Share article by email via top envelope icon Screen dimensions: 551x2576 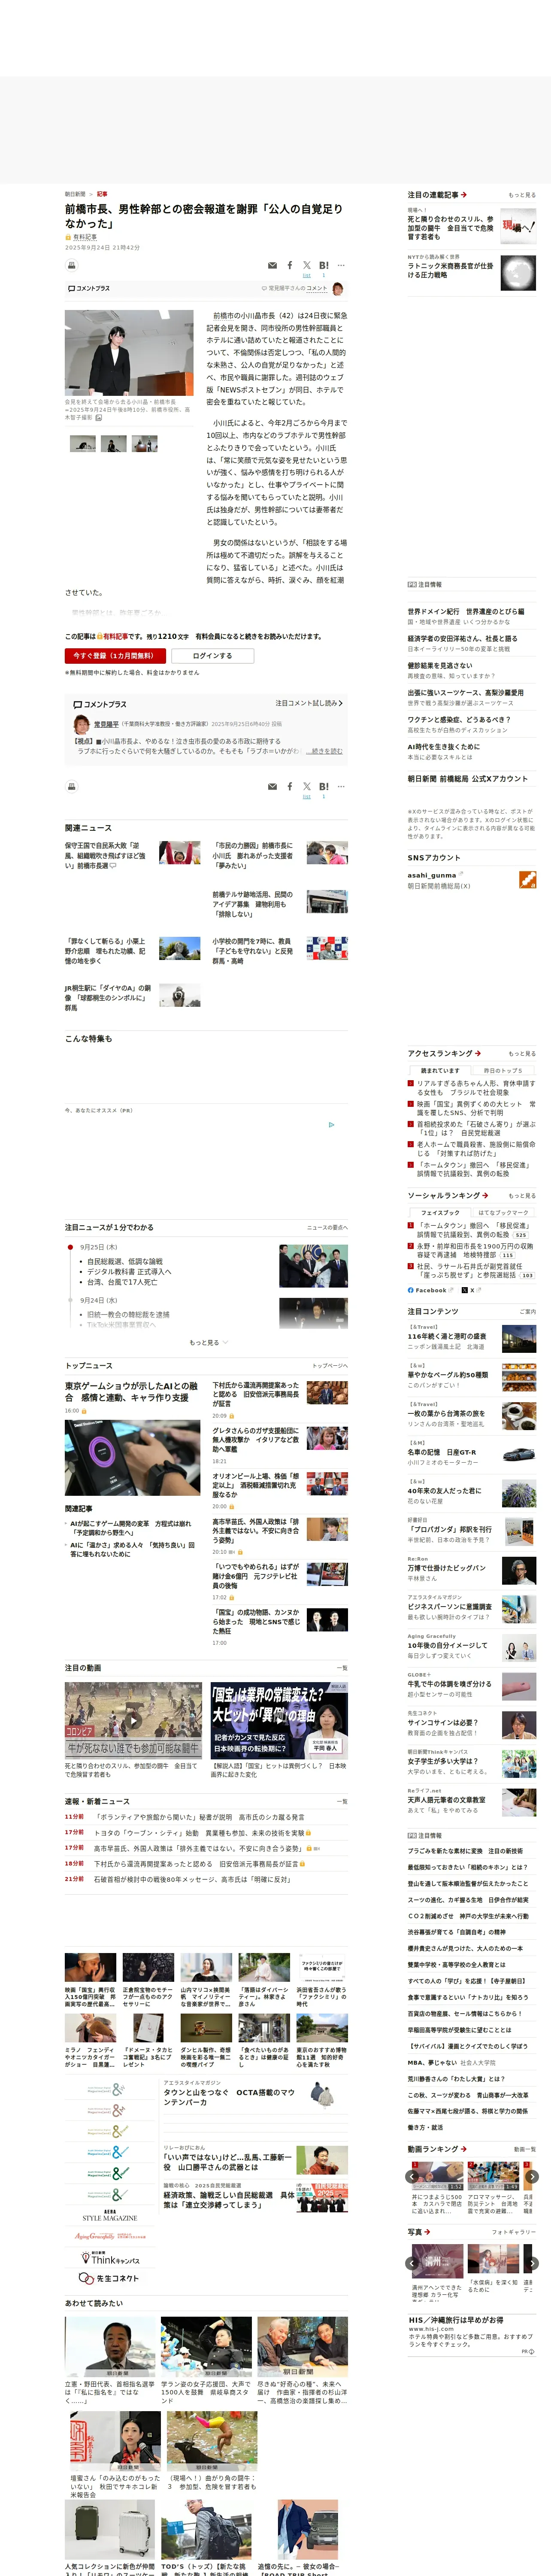tap(272, 266)
